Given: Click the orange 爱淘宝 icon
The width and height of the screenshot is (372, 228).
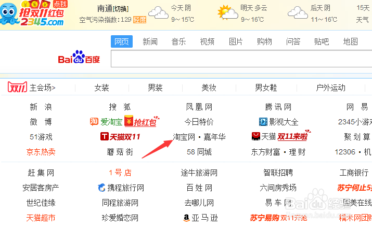Looking at the screenshot, I should (x=94, y=121).
